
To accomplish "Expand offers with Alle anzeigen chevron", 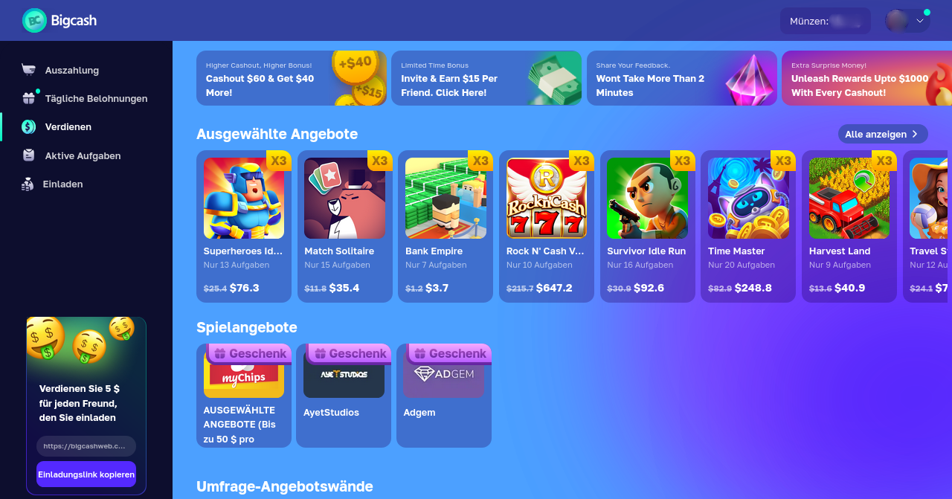I will pyautogui.click(x=915, y=134).
